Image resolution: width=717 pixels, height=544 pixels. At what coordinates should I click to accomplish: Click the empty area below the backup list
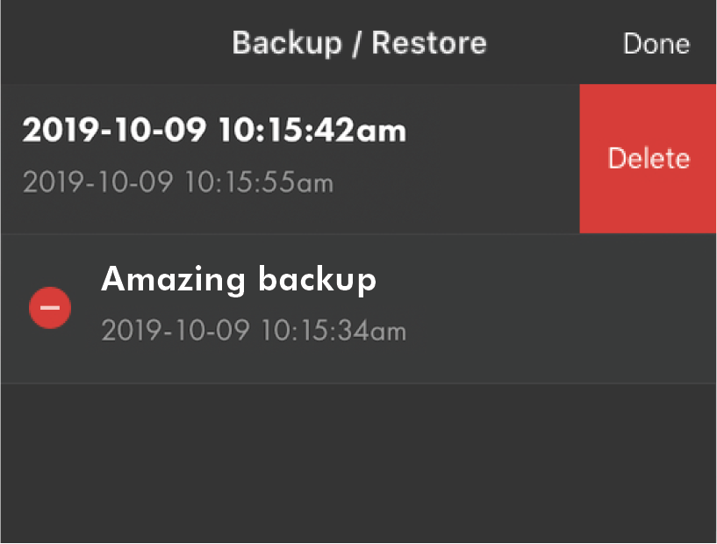click(x=358, y=465)
